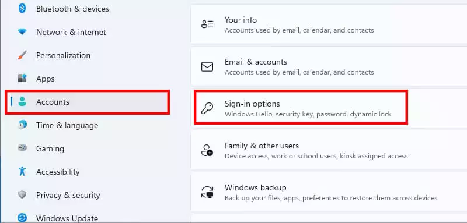This screenshot has width=467, height=223.
Task: Open the Family & other users row
Action: [329, 150]
